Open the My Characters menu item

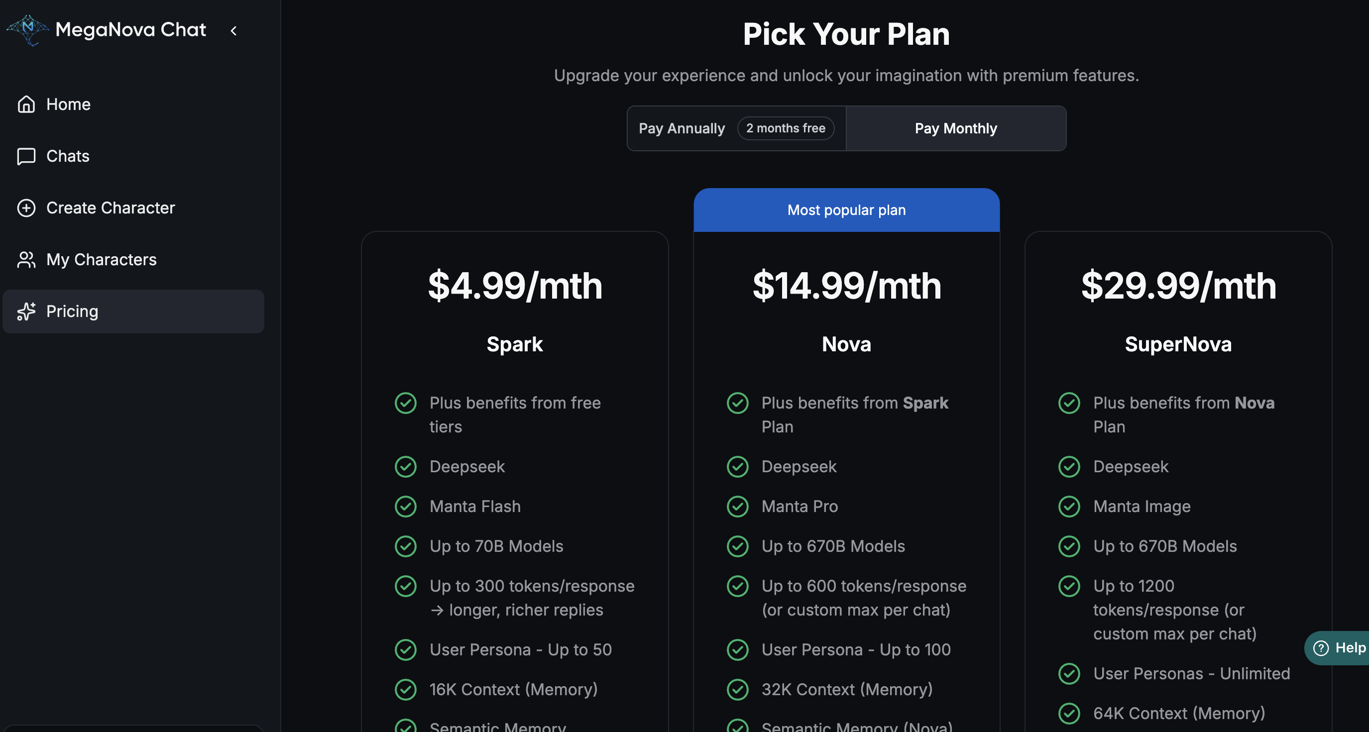[x=101, y=260]
